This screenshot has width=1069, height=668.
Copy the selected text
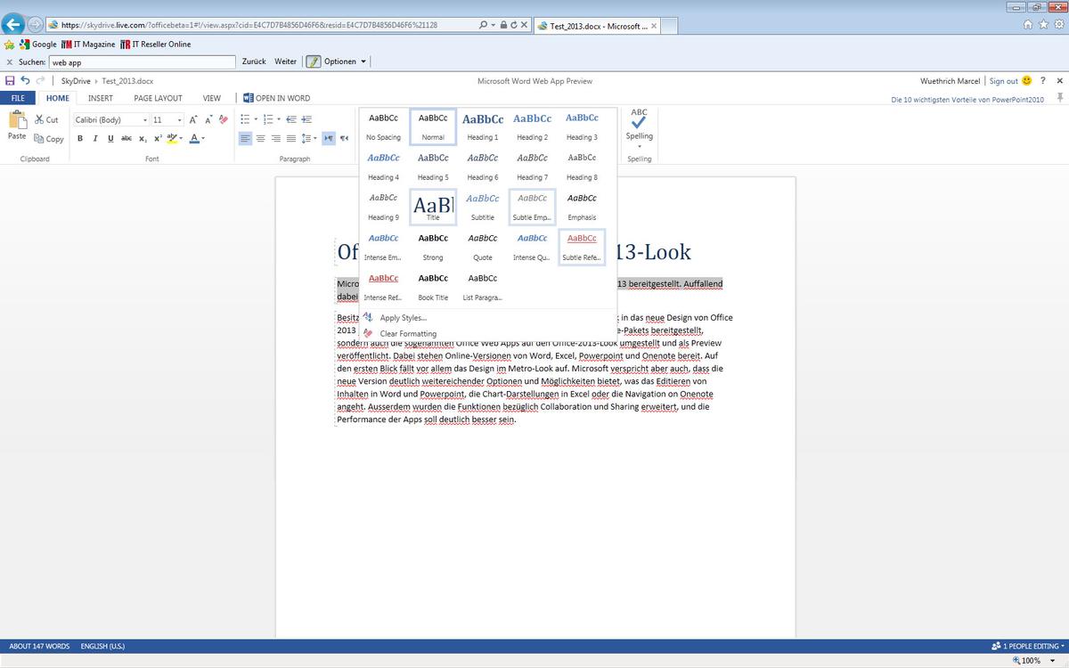point(49,139)
